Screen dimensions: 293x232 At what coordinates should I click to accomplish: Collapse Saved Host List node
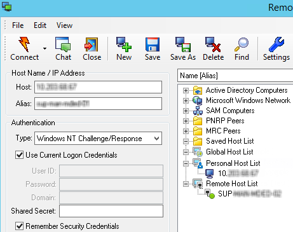coord(186,141)
